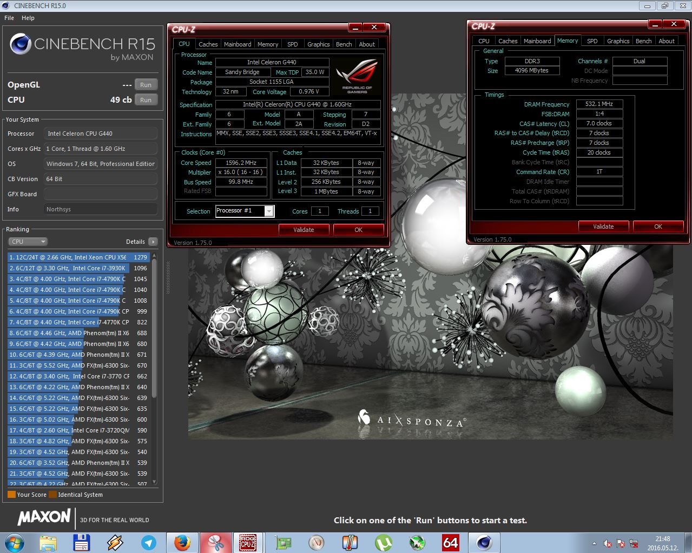Click the ranking list vertical scrollbar

[x=154, y=369]
